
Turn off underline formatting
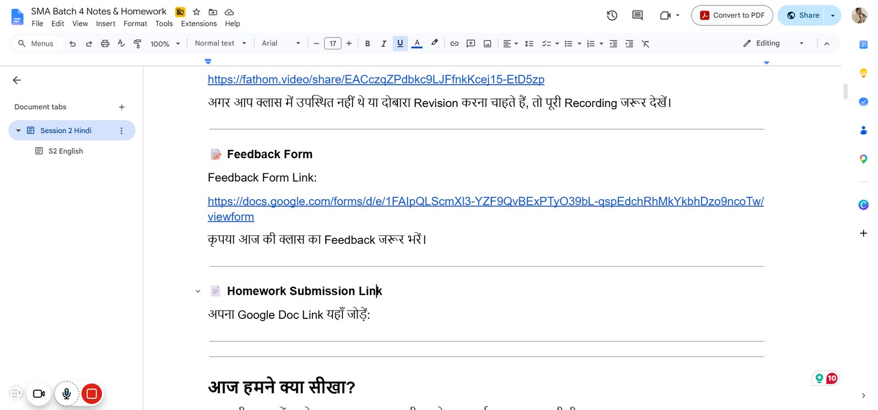coord(400,43)
